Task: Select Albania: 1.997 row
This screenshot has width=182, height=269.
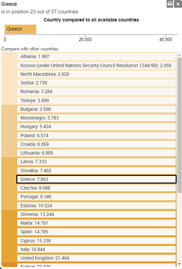Action: 96,57
